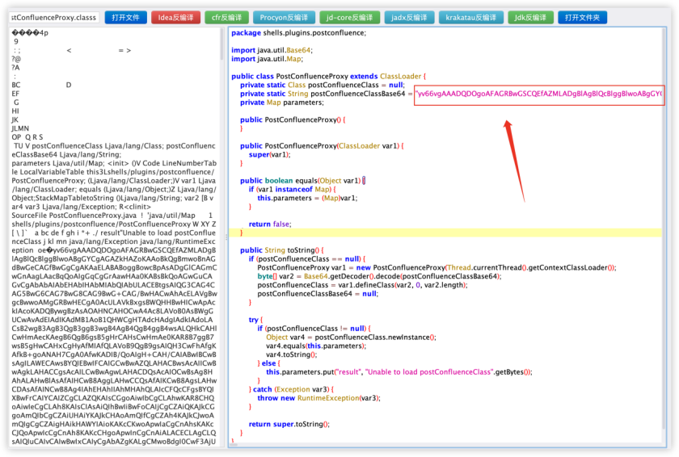The image size is (679, 457).
Task: Click the super(var1) line
Action: click(x=269, y=154)
